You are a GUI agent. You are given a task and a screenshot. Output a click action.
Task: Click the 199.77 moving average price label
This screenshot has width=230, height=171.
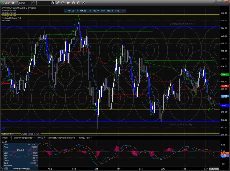(x=224, y=74)
